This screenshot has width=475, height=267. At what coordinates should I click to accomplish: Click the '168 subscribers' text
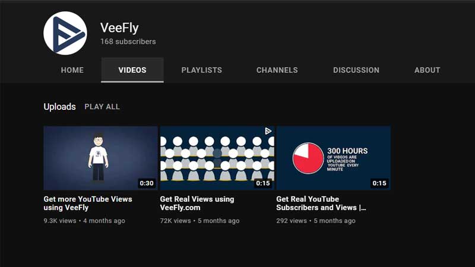click(128, 42)
